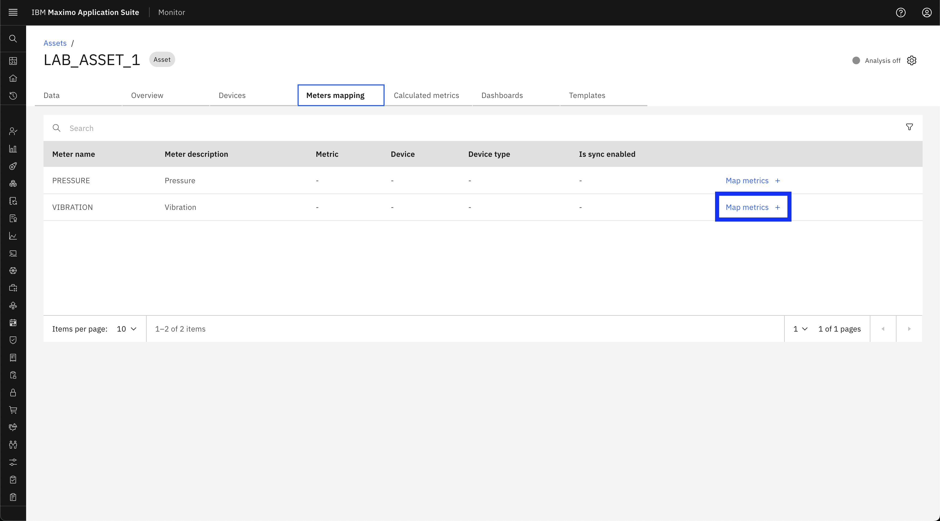Click the Meter description column header
940x521 pixels.
tap(196, 154)
